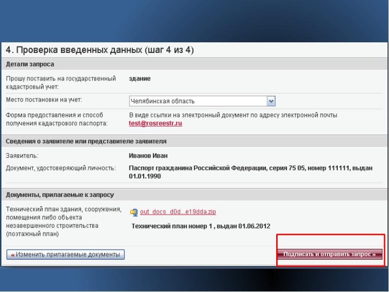Image resolution: width=389 pixels, height=292 pixels.
Task: Click the zip archive icon beside out_docs file
Action: (134, 212)
